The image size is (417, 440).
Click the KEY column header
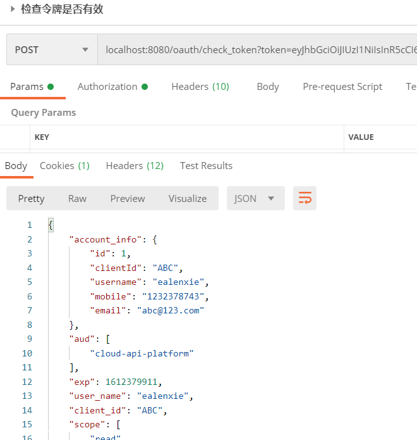pos(42,137)
